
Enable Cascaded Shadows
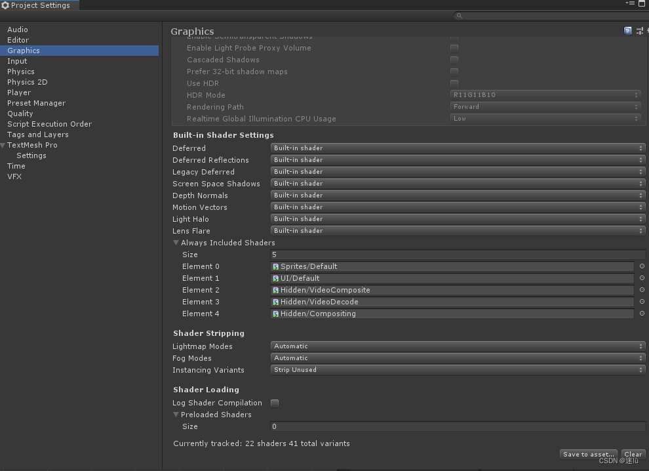coord(454,59)
